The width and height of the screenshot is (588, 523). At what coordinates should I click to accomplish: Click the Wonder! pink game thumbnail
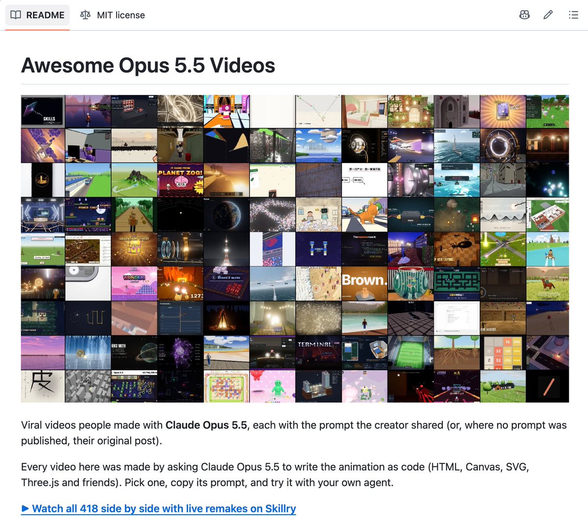[x=134, y=283]
